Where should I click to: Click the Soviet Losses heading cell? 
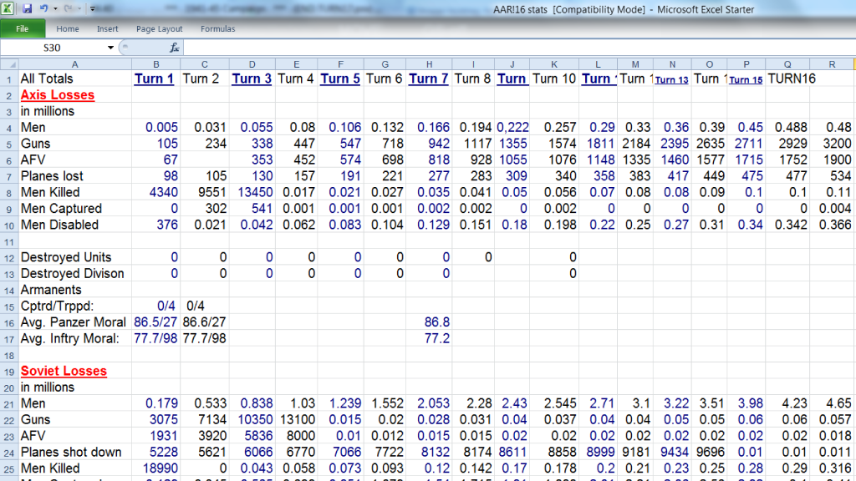pos(64,371)
